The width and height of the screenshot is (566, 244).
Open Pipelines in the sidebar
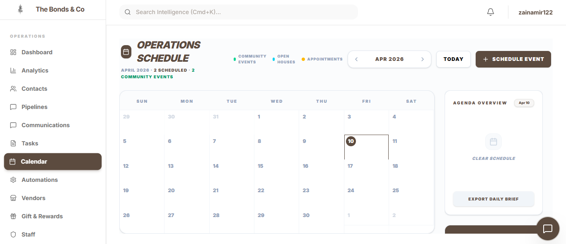pyautogui.click(x=34, y=107)
